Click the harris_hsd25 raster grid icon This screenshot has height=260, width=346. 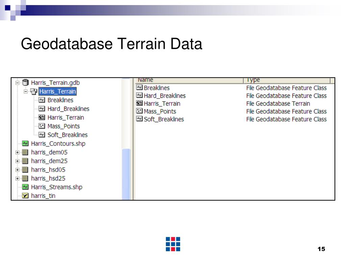point(25,178)
